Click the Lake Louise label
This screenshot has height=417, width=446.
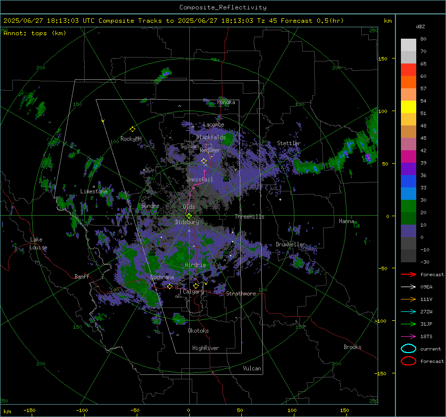point(38,243)
